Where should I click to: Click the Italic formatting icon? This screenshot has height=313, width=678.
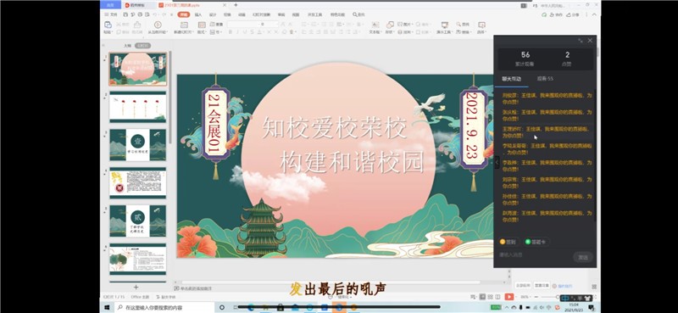point(237,32)
